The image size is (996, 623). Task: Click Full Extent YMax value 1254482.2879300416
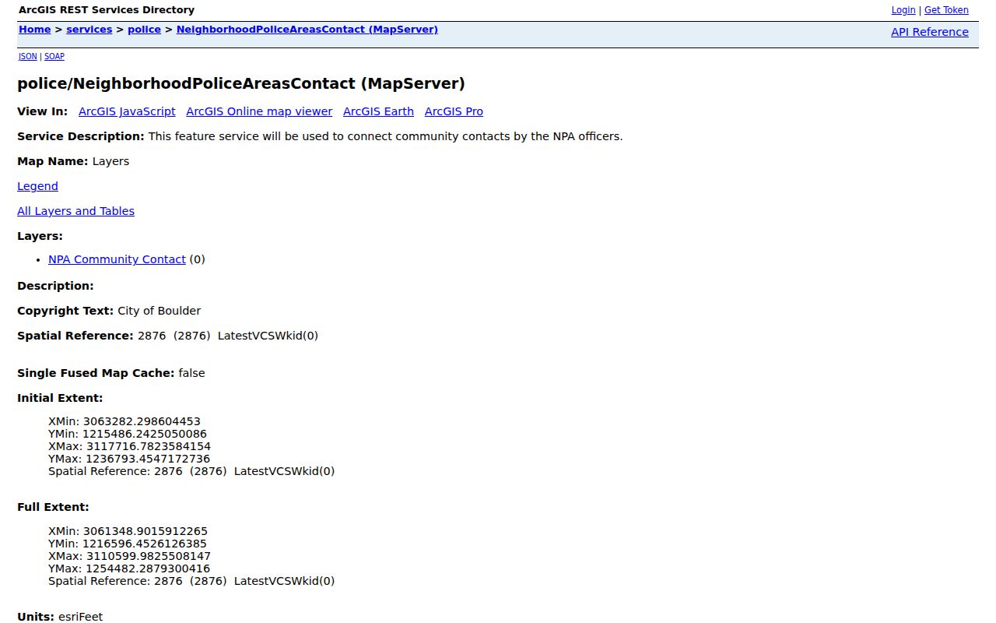coord(147,569)
